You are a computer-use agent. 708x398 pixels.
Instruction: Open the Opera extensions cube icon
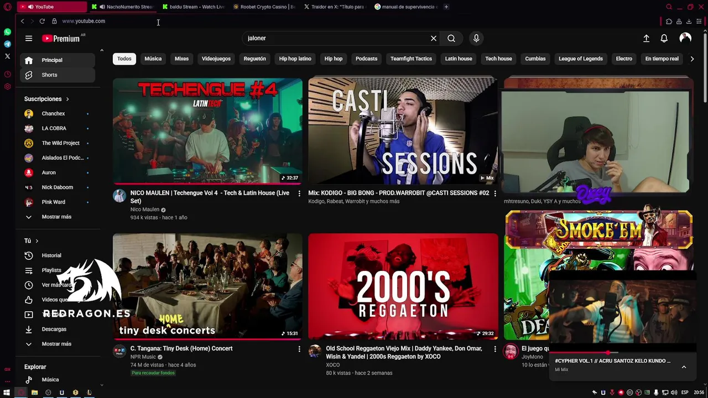point(669,22)
